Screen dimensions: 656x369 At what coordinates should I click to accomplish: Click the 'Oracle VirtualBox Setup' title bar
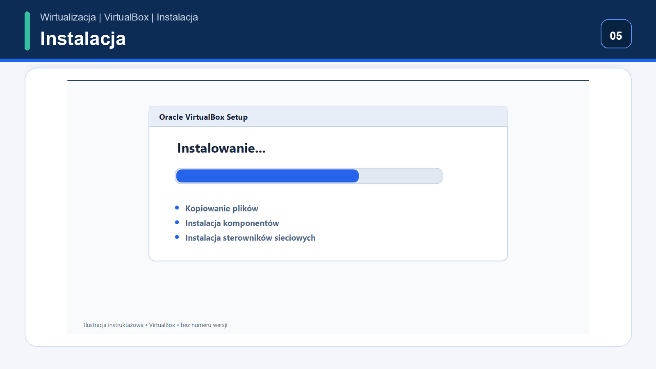[328, 117]
